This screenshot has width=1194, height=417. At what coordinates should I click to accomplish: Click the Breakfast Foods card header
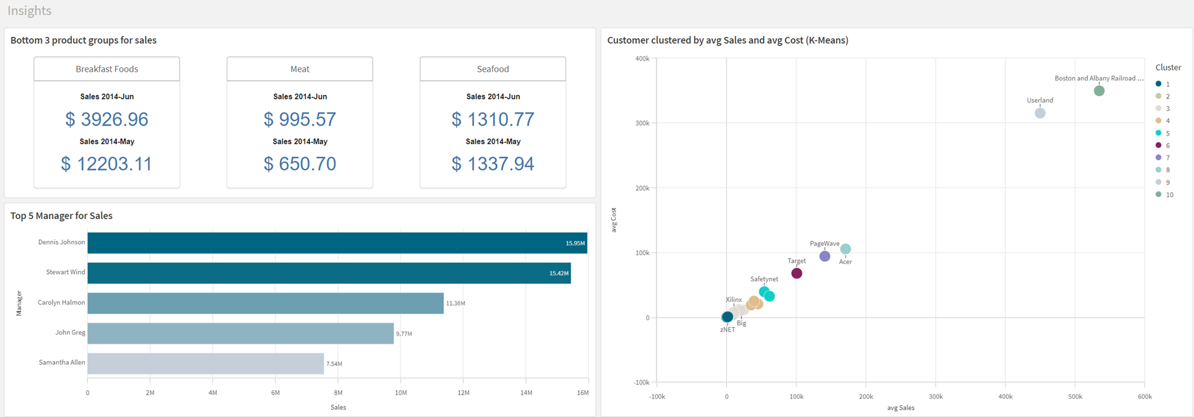[107, 69]
